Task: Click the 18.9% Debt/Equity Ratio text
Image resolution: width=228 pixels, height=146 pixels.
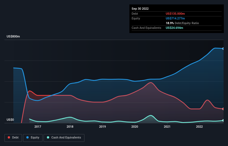Action: (182, 23)
